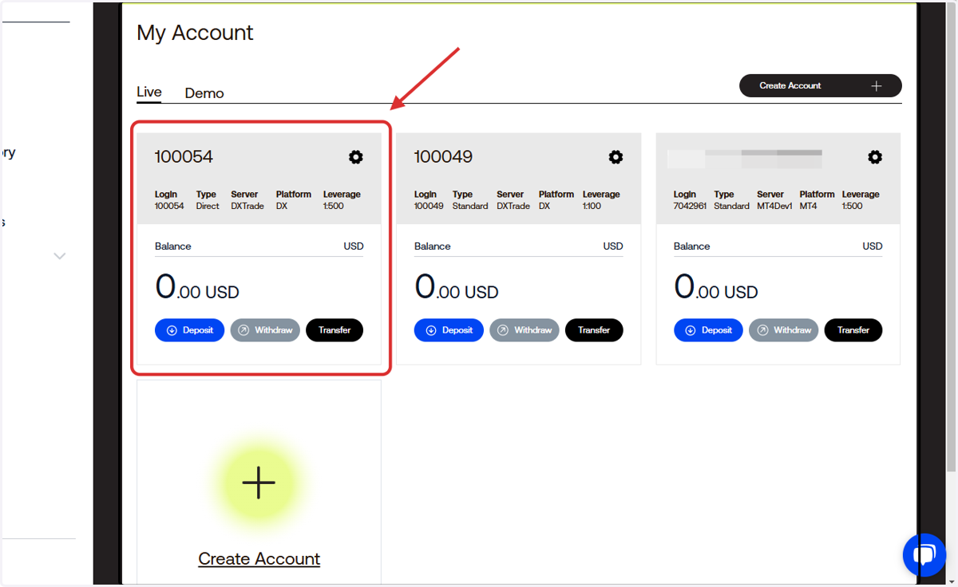
Task: Withdraw from MT4 account 7042961
Action: click(784, 330)
